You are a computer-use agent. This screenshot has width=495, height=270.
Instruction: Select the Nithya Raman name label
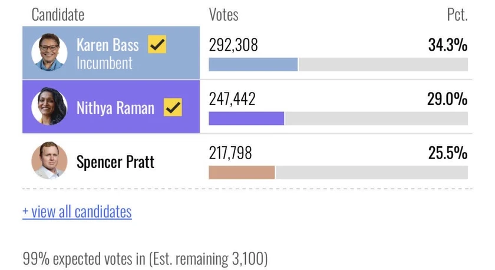coord(115,108)
